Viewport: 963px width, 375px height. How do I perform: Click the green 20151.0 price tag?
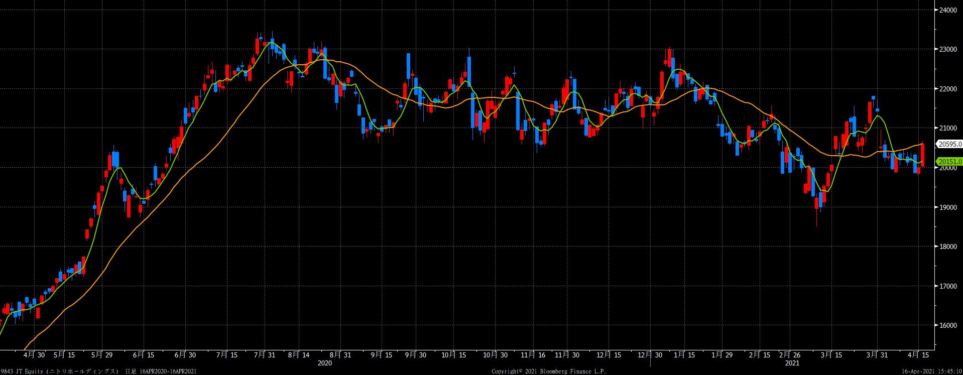[949, 162]
